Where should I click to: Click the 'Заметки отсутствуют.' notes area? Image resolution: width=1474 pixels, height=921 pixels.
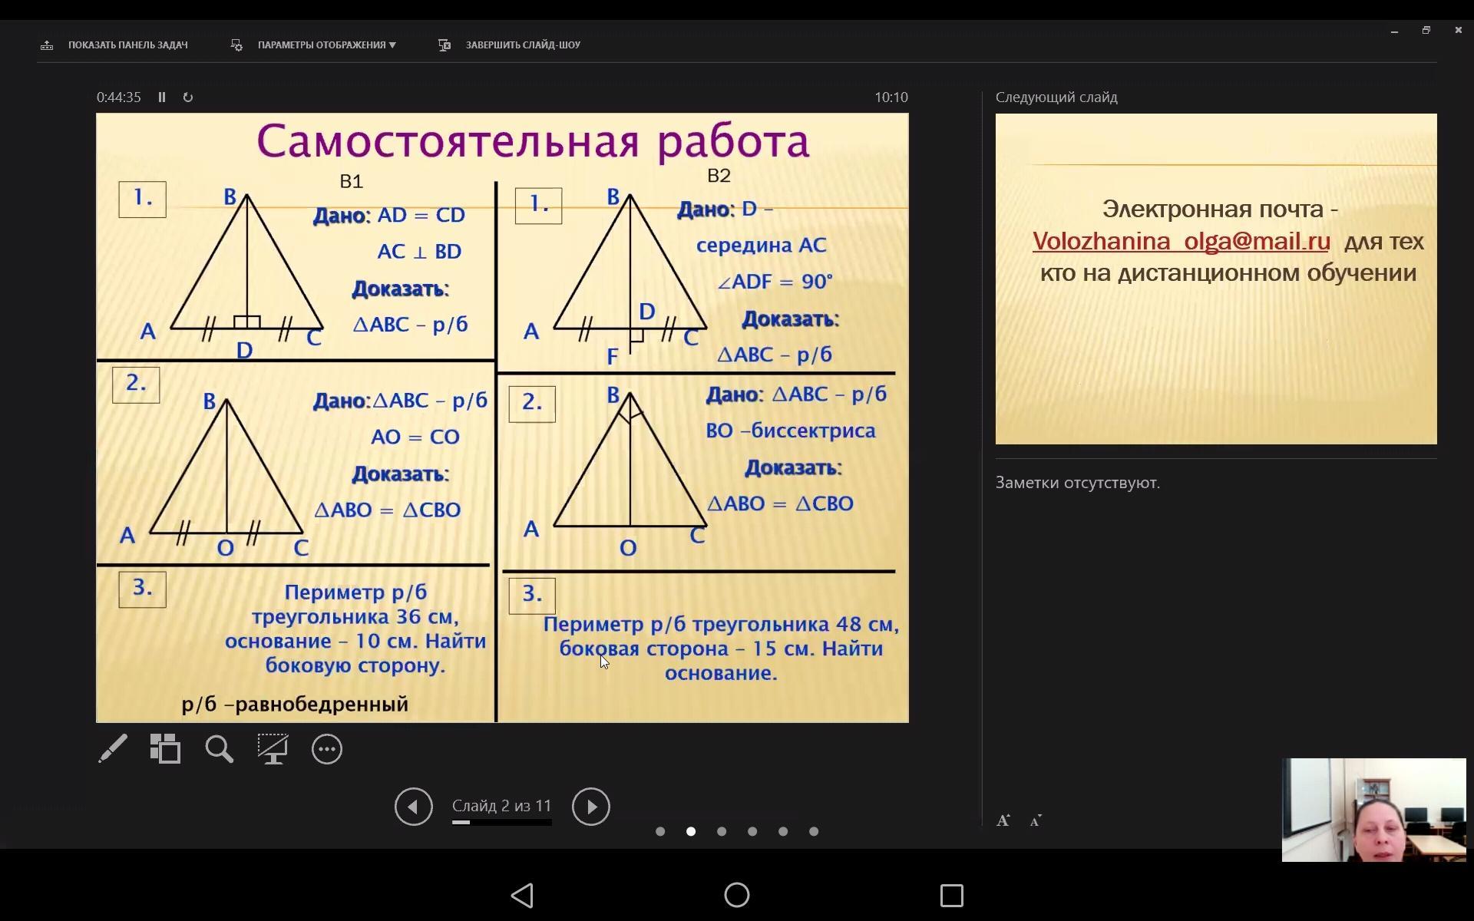(1078, 483)
